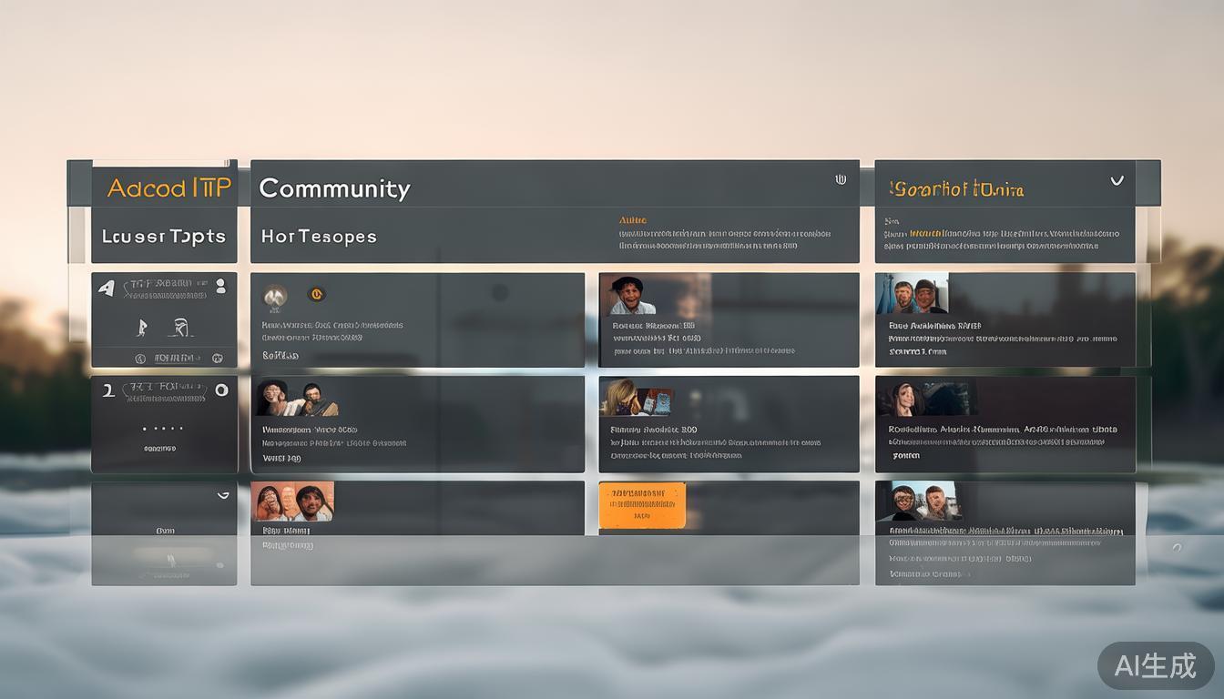Click the orange circular badge icon beside the avatar

316,294
